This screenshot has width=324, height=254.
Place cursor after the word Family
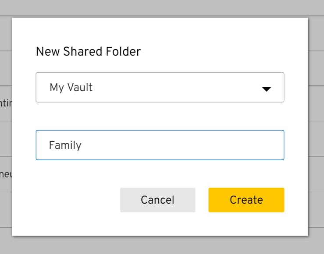[x=82, y=145]
